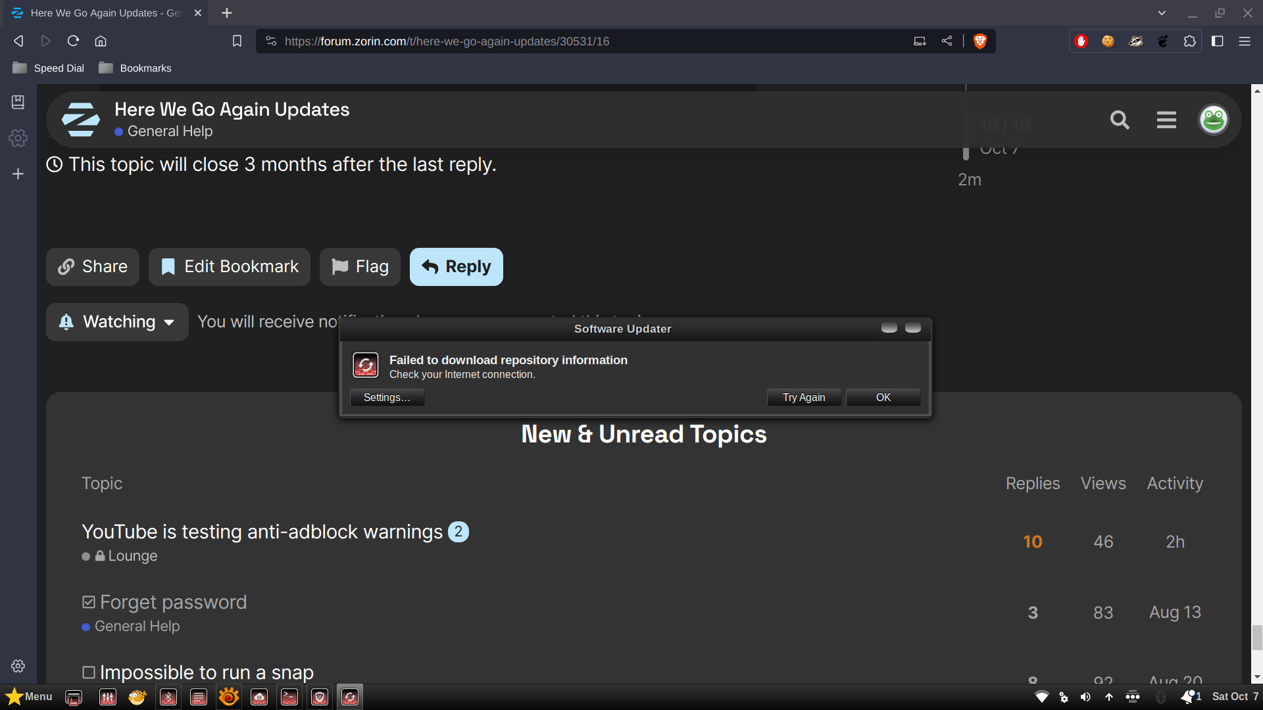Open the GNOME foot extension icon
This screenshot has width=1263, height=710.
click(1162, 41)
